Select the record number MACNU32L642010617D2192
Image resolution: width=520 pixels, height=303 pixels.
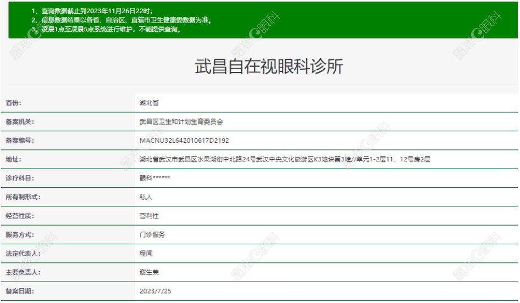pos(184,141)
